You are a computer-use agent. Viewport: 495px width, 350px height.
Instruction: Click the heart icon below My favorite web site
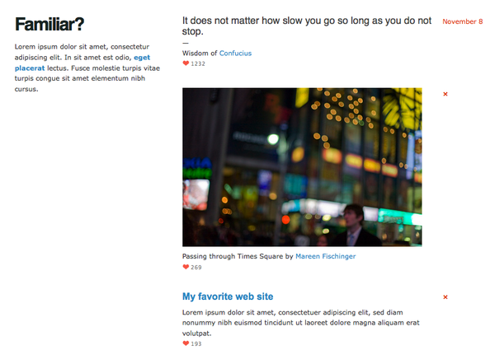(x=186, y=343)
